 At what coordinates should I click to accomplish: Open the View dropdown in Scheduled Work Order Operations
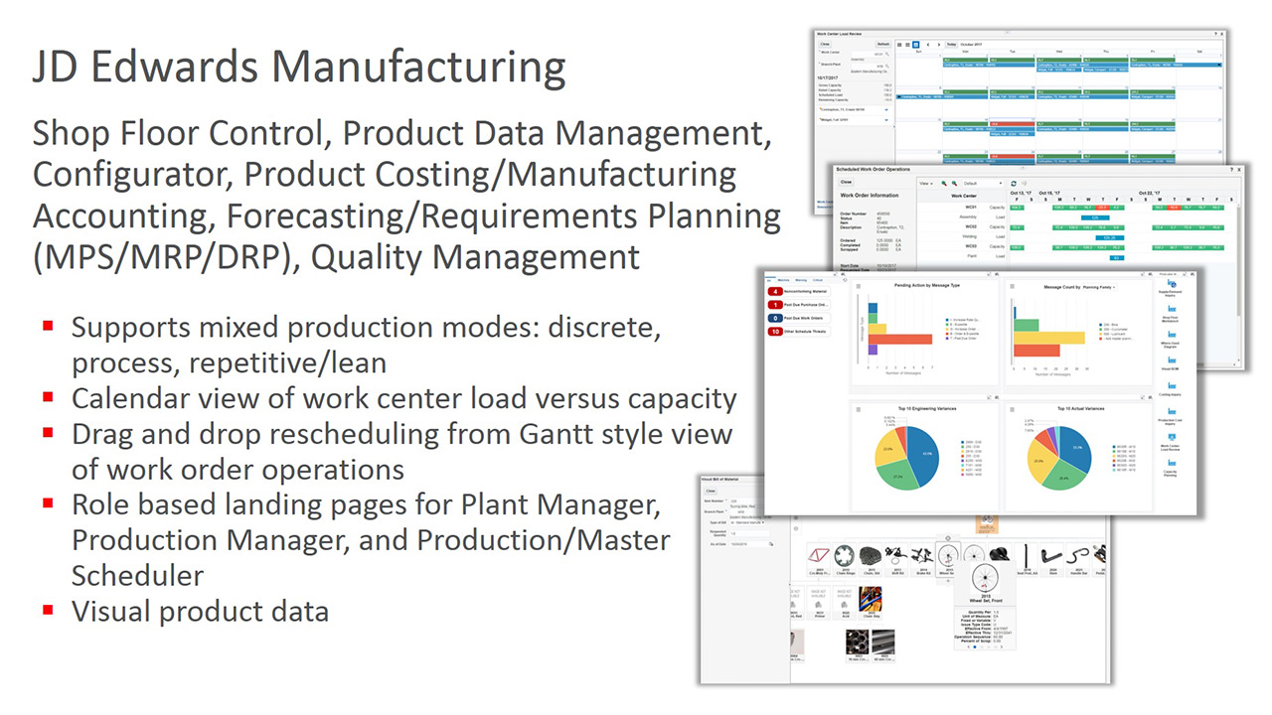point(924,183)
